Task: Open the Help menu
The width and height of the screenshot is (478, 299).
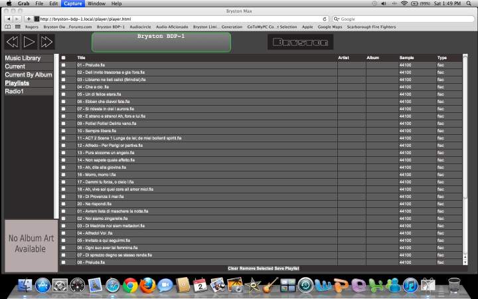Action: point(116,3)
